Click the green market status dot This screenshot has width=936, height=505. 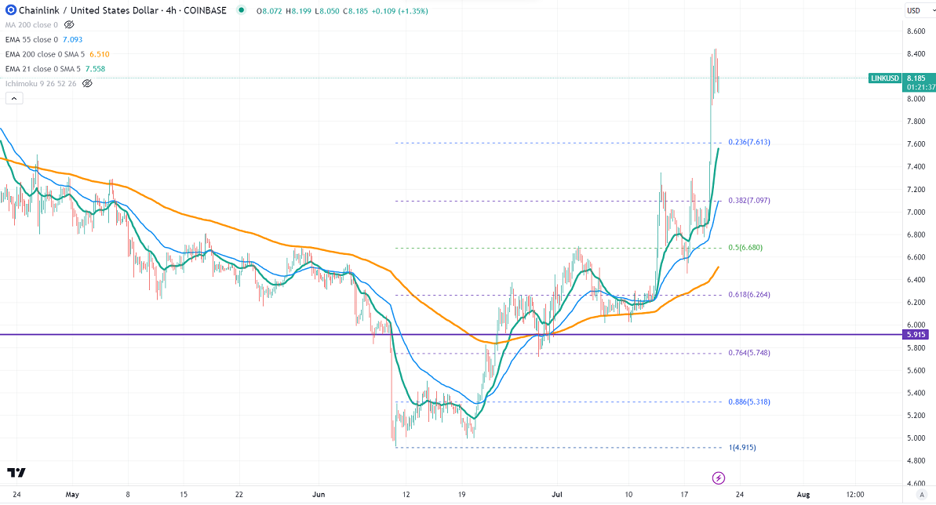(241, 10)
